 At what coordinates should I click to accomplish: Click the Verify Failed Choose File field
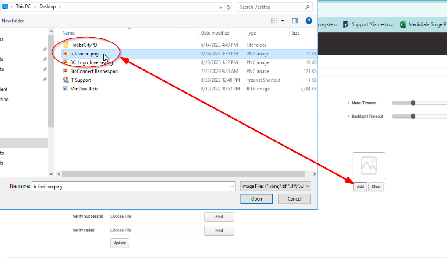tap(156, 230)
